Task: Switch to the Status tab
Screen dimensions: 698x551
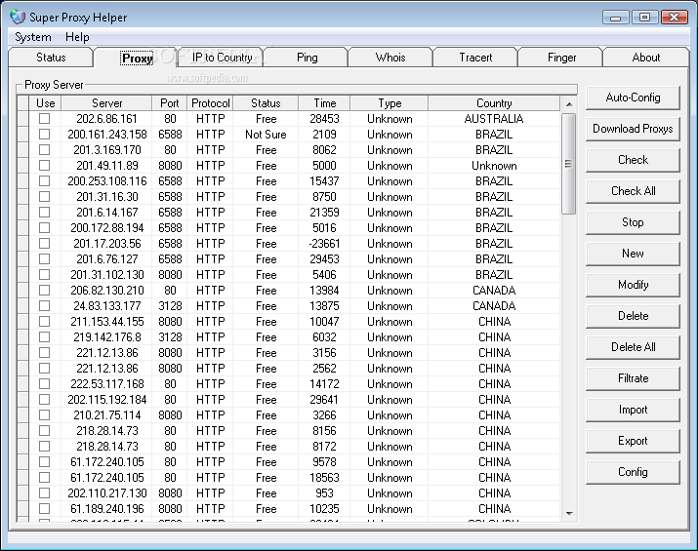Action: pos(51,58)
